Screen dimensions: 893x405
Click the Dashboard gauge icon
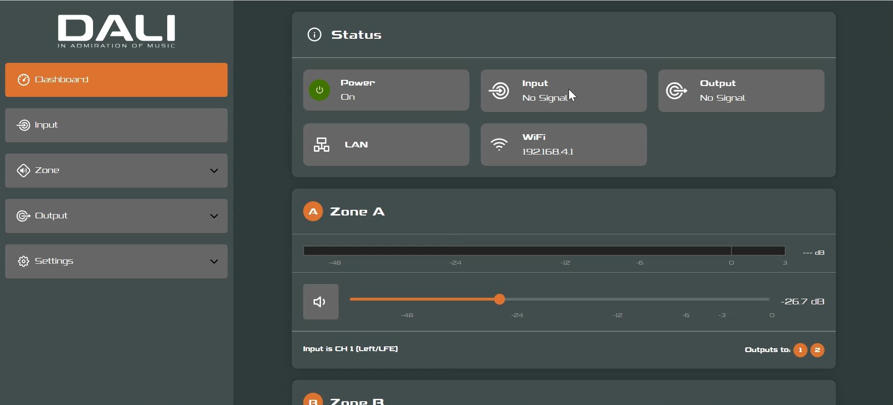pos(24,80)
